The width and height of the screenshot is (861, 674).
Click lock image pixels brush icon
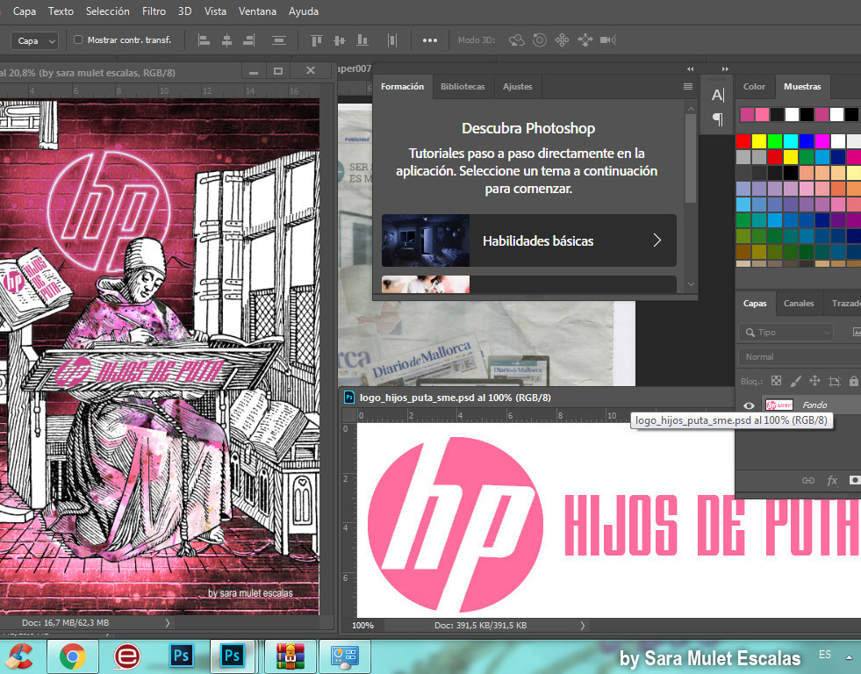(x=796, y=381)
